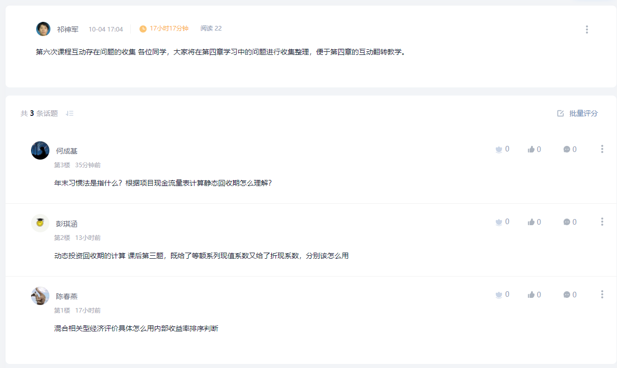
Task: Click the 共 3 条话题 count label
Action: pos(39,113)
